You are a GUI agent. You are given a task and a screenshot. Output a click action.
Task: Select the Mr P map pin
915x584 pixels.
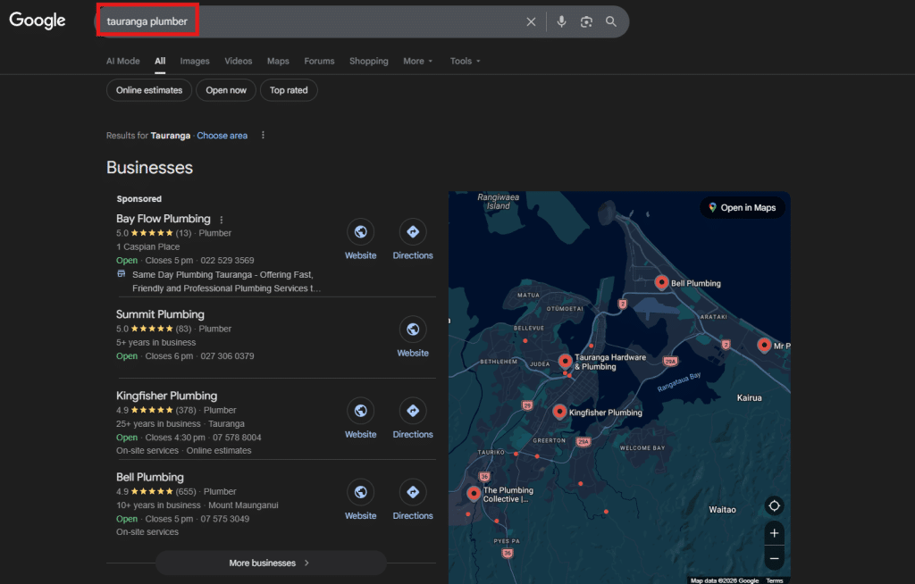coord(764,345)
